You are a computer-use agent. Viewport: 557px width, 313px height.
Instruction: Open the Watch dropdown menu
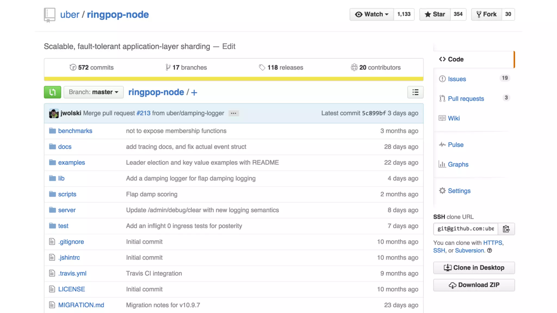[372, 14]
